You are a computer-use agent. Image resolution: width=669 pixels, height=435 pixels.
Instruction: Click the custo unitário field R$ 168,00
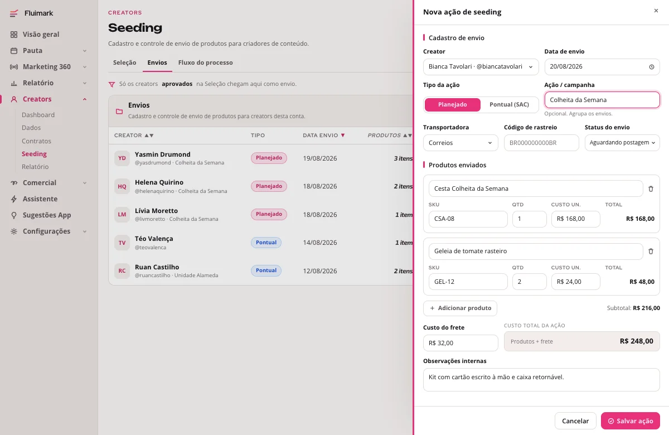(x=576, y=219)
